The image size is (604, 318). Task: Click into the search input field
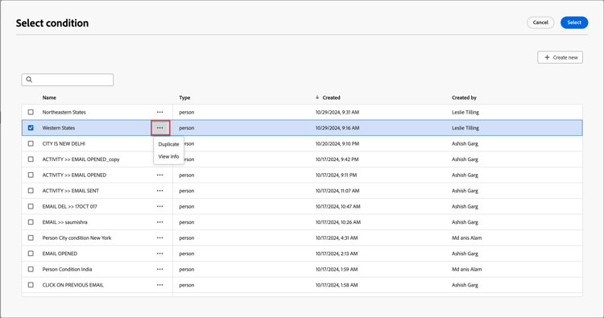(68, 80)
